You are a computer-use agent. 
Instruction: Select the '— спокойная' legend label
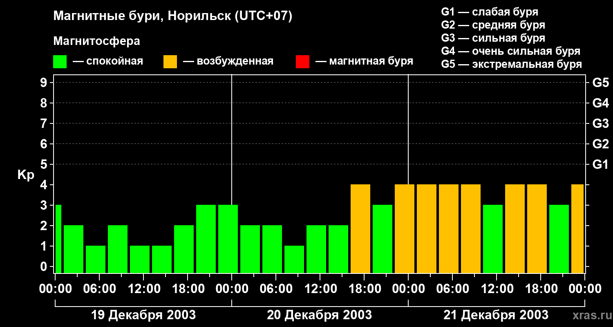108,61
